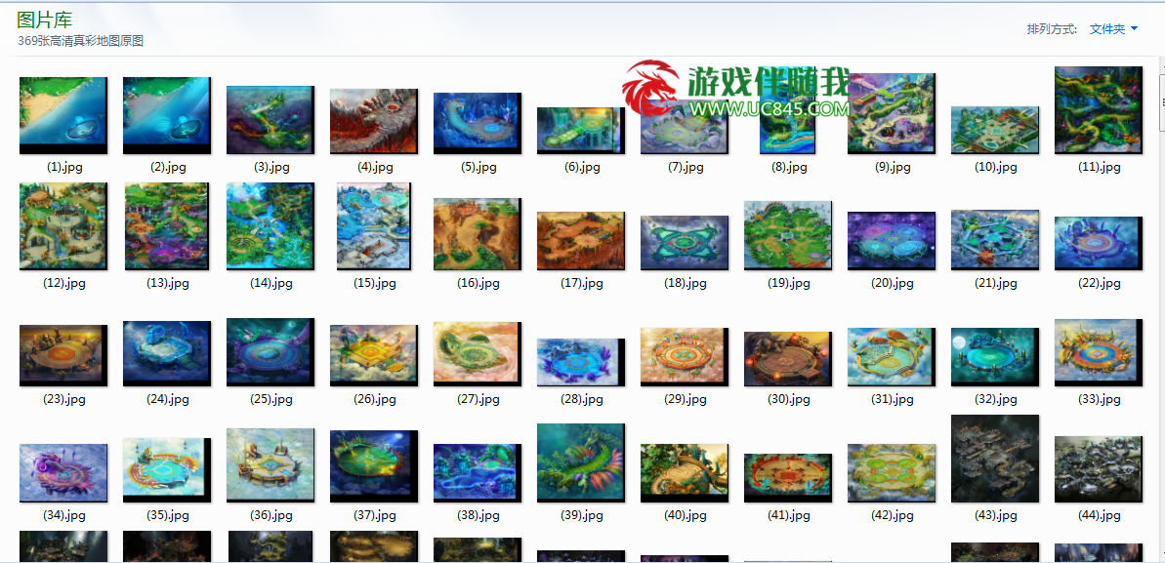Viewport: 1165px width, 563px height.
Task: Select thumbnail of (40).jpg
Action: pos(685,473)
